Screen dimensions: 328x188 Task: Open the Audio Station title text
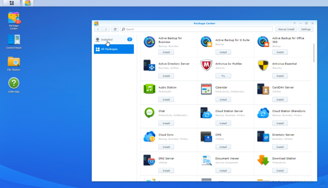(x=168, y=87)
